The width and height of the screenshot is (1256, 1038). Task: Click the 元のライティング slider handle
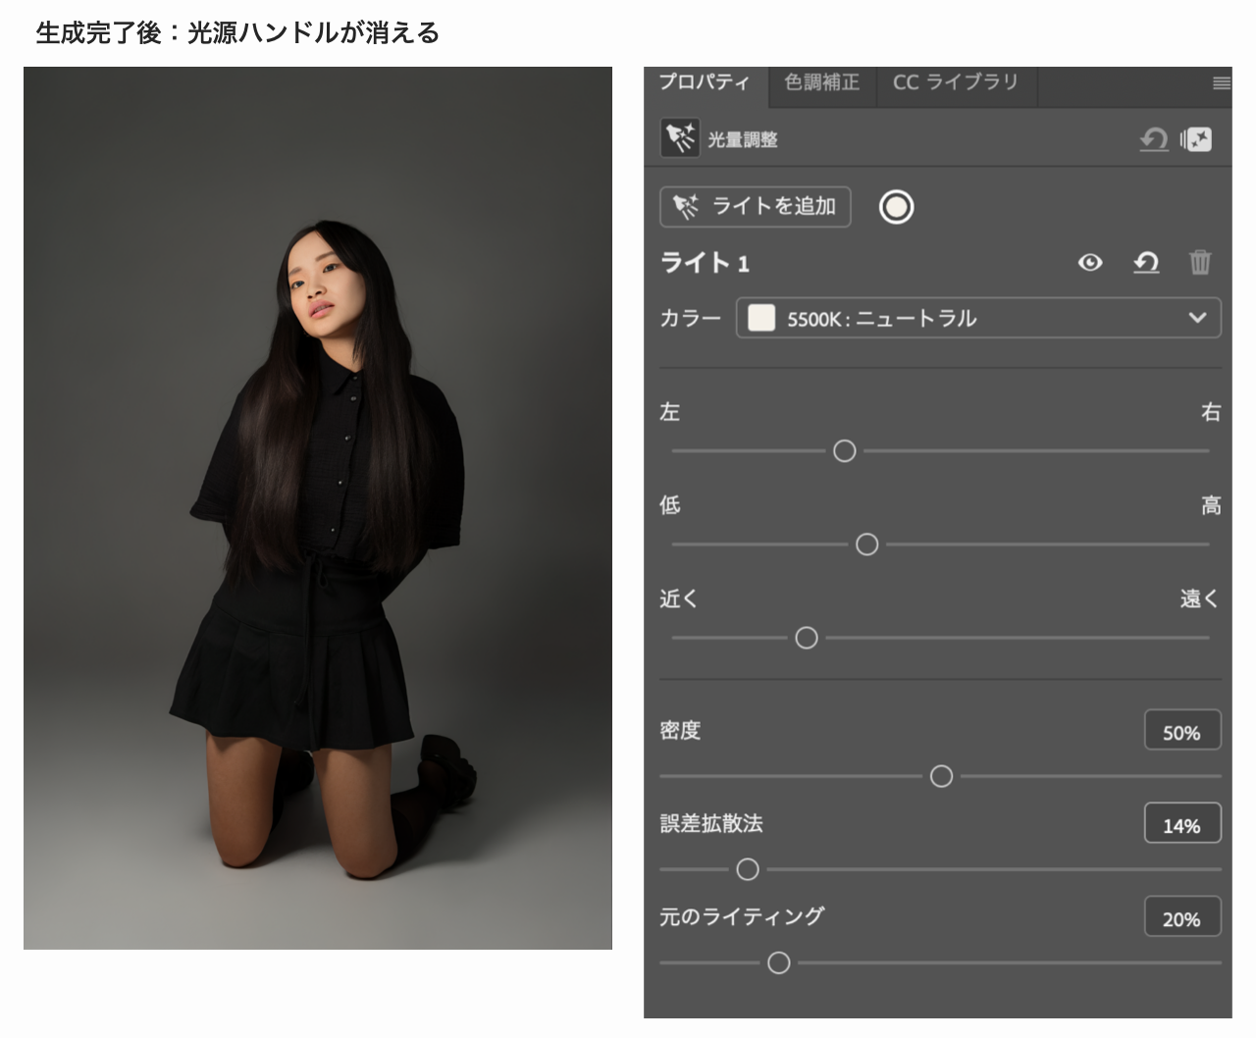779,963
